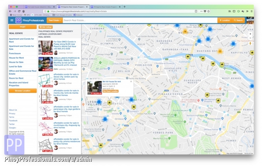Expand toolbar overflow chevron
This screenshot has width=262, height=166.
[247, 11]
